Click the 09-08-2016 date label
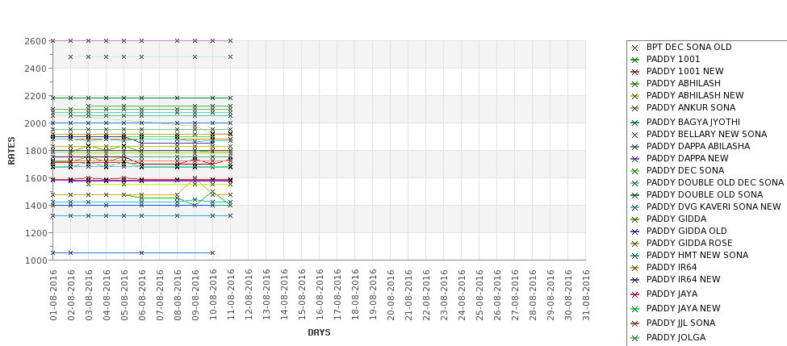 195,295
